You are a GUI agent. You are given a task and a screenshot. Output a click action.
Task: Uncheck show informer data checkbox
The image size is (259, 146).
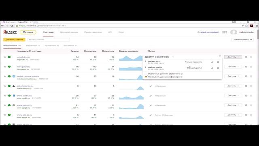[x=146, y=77]
